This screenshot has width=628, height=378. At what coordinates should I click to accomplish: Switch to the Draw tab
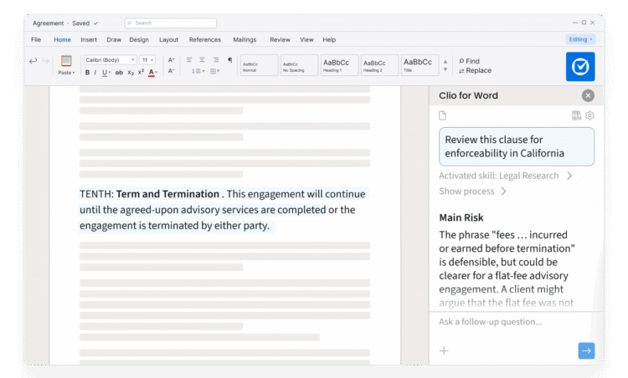[x=114, y=39]
